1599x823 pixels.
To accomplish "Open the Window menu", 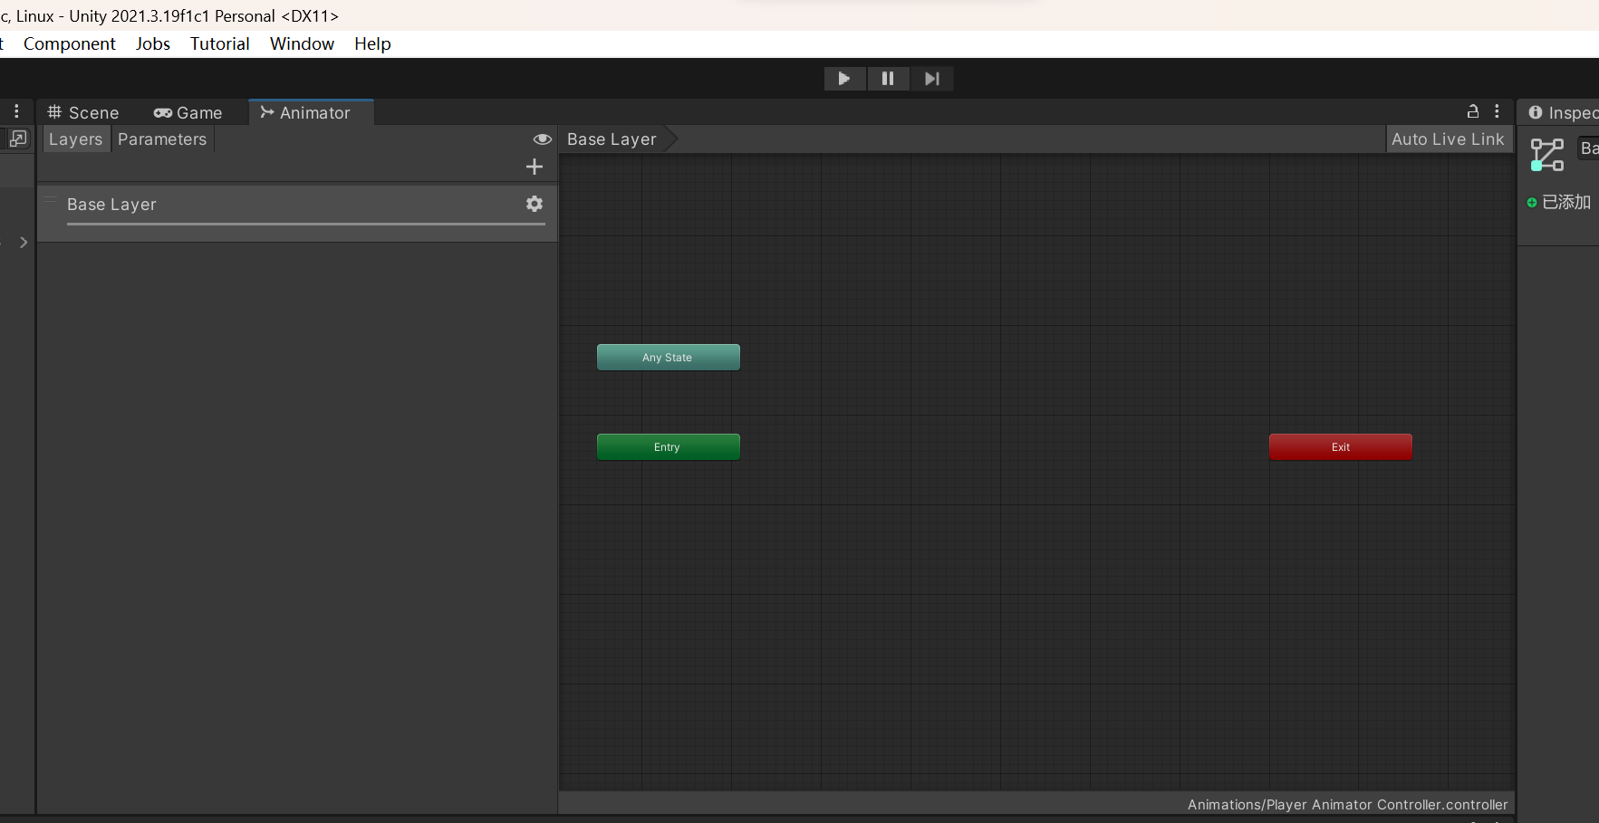I will tap(302, 43).
